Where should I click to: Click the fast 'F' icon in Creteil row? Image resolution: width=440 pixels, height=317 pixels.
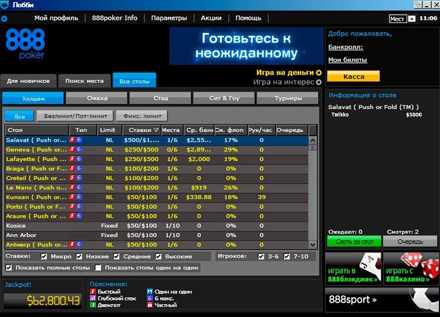tap(72, 178)
